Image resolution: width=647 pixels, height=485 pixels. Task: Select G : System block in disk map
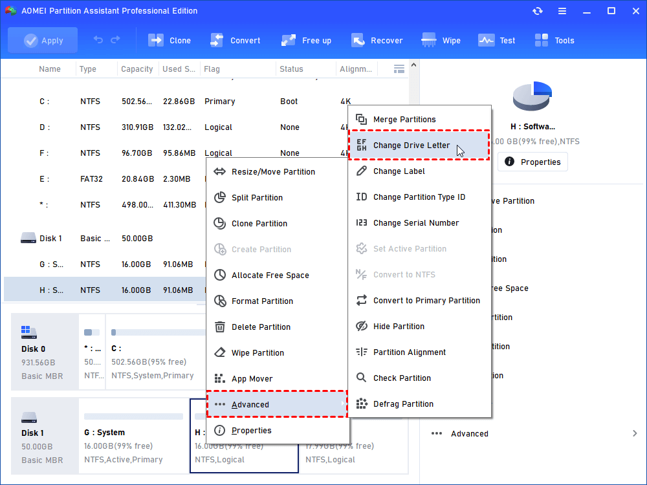click(x=134, y=435)
